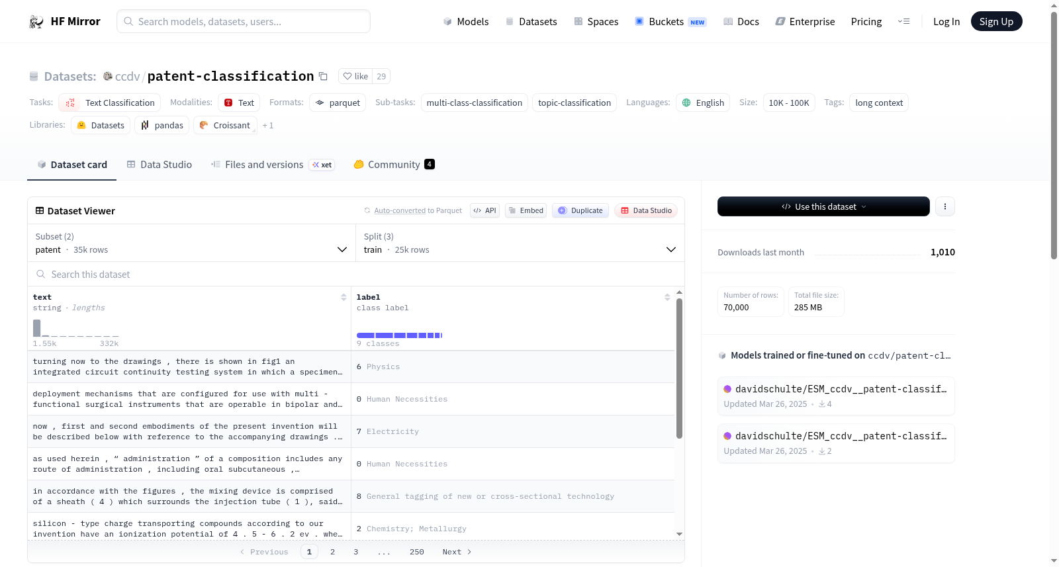Open the more navigation menu icon
This screenshot has height=567, width=1059.
point(903,22)
